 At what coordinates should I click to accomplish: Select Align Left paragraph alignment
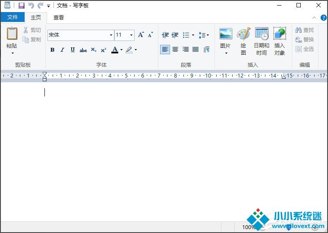pos(165,50)
